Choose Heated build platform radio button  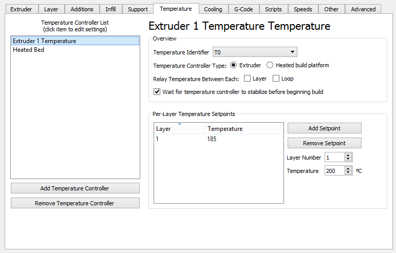click(x=270, y=65)
